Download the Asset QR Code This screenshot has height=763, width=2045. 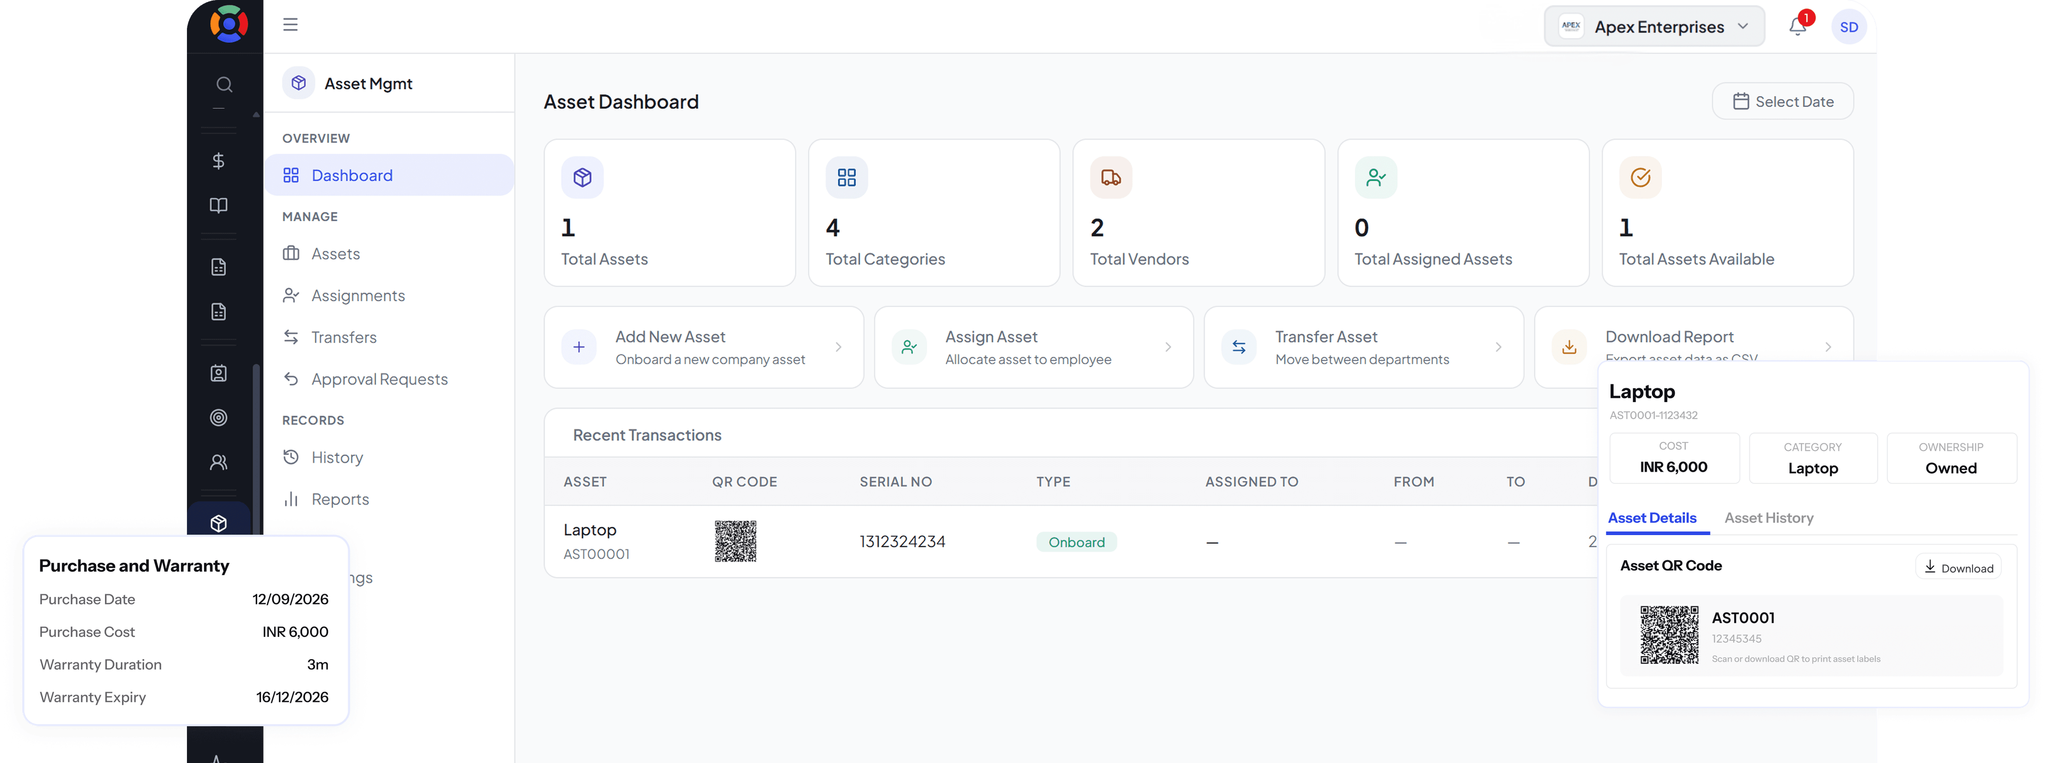[x=1959, y=568]
